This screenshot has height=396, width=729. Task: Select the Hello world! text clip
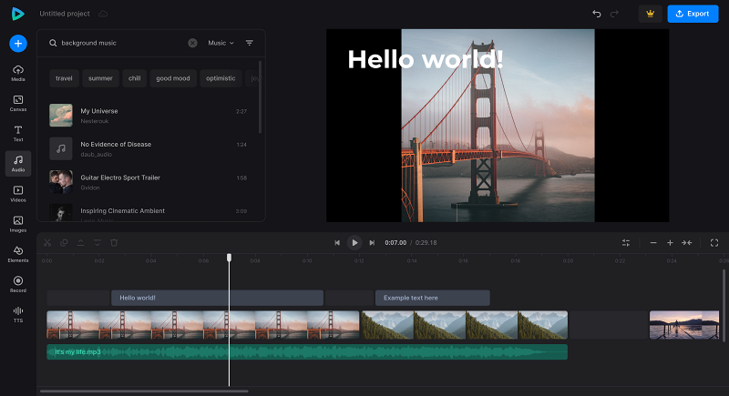217,298
